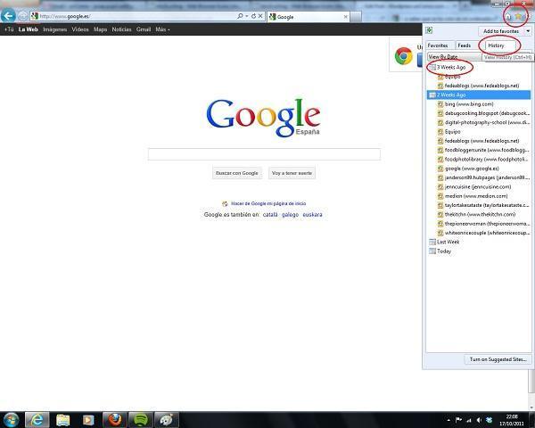Open thekitchn history entry

click(x=477, y=214)
